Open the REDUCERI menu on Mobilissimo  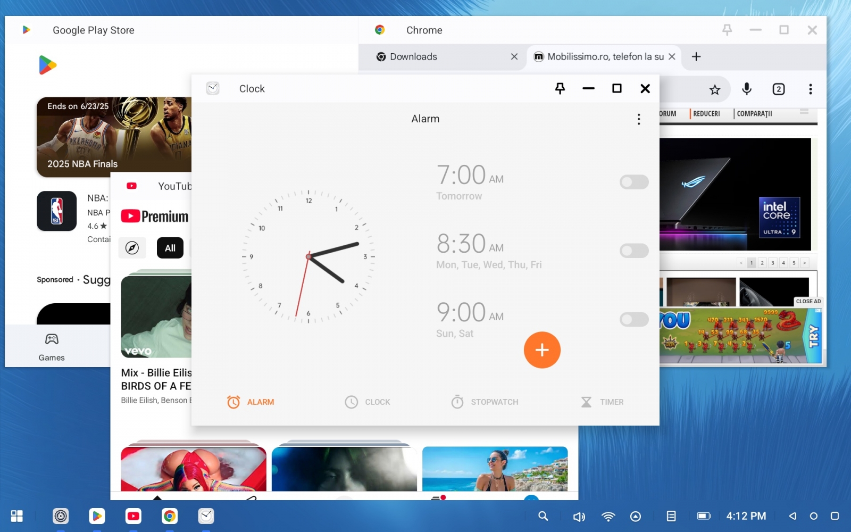pyautogui.click(x=706, y=114)
